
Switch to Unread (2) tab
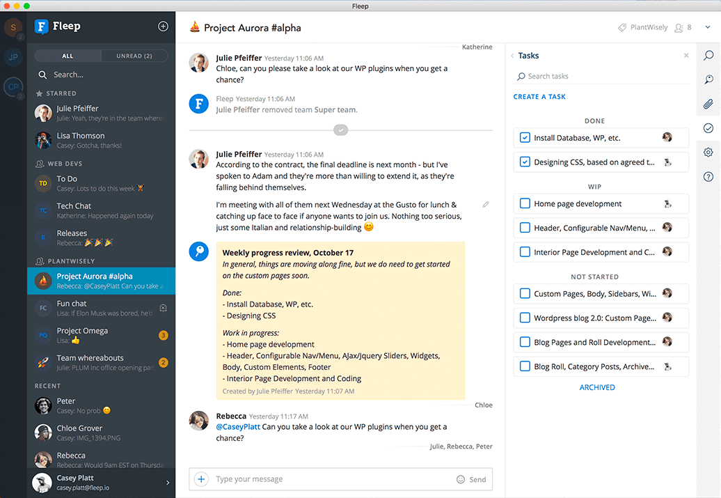click(134, 56)
